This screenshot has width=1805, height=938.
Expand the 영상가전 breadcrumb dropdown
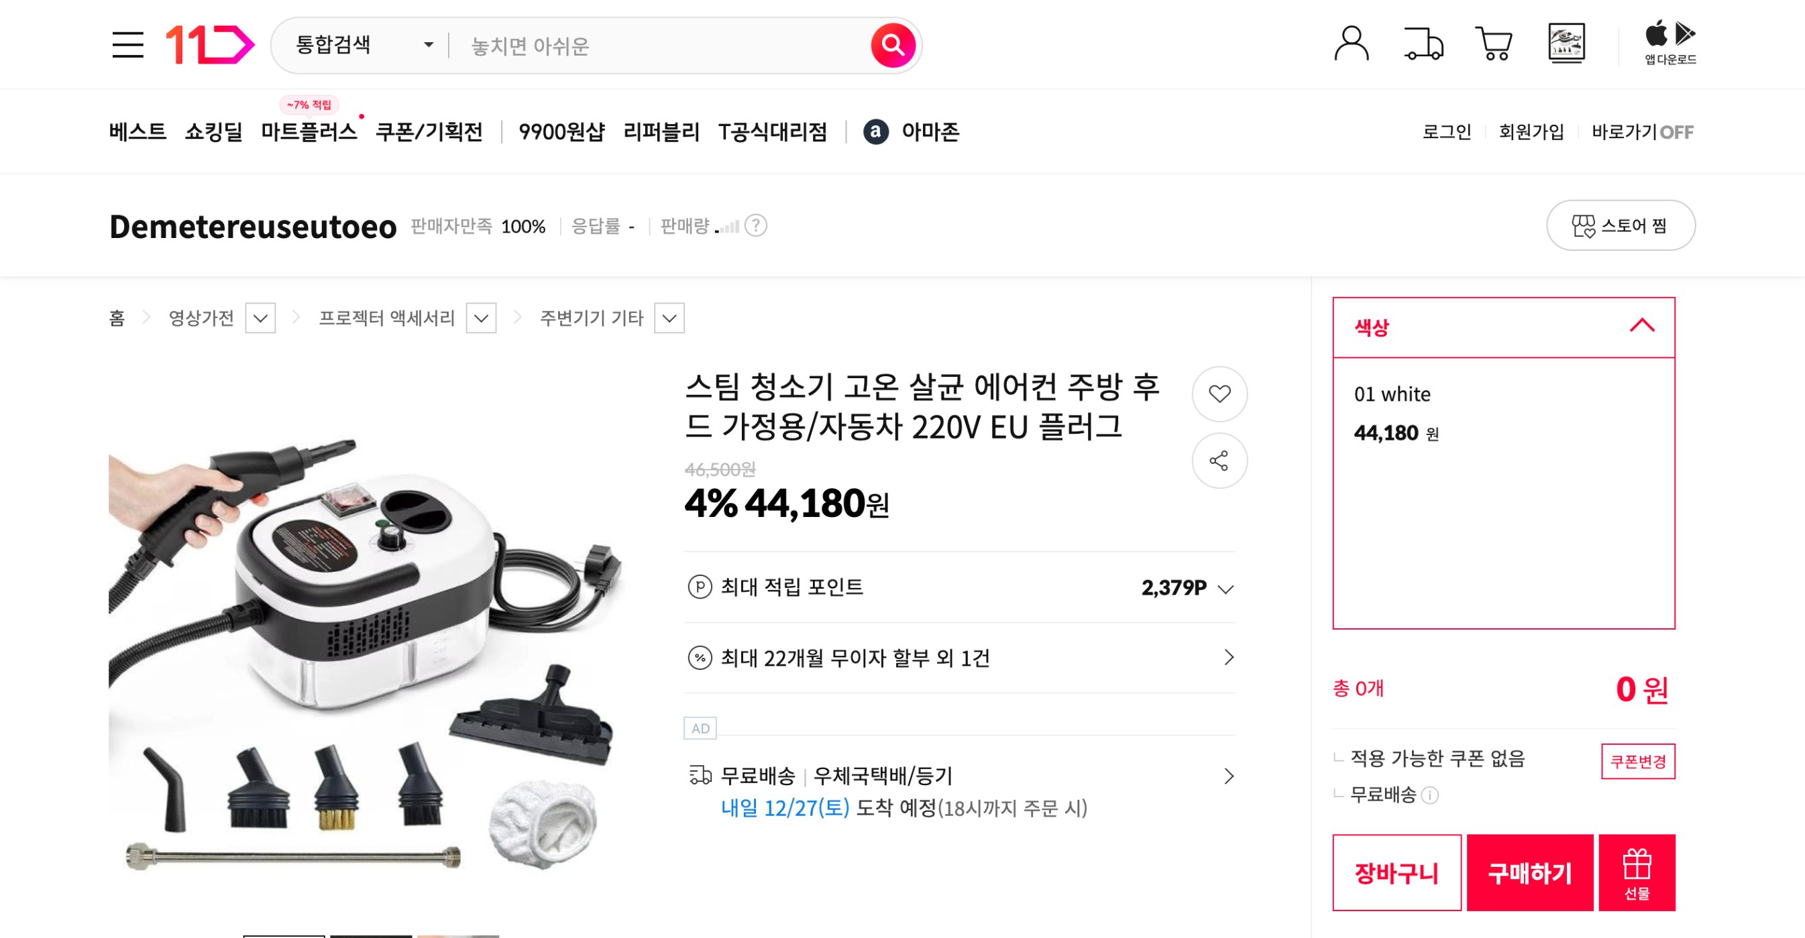pos(260,318)
